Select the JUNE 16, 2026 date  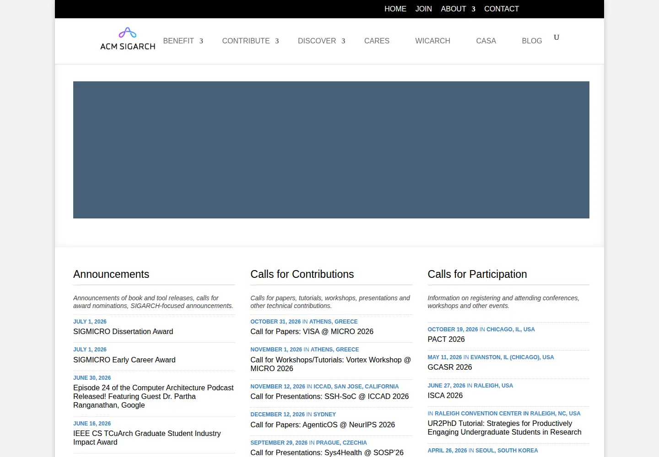[92, 424]
